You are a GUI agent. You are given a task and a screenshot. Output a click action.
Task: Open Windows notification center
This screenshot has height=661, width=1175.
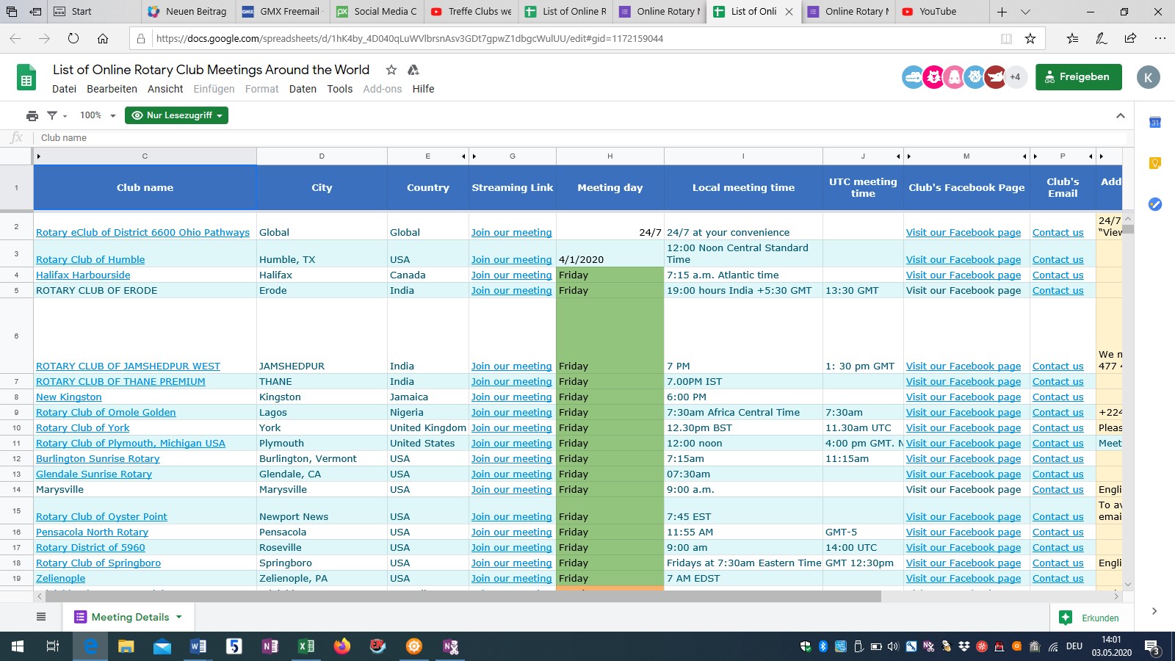tap(1152, 647)
